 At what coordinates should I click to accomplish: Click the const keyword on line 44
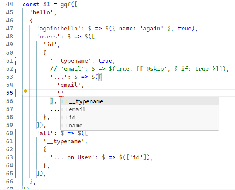(x=31, y=4)
